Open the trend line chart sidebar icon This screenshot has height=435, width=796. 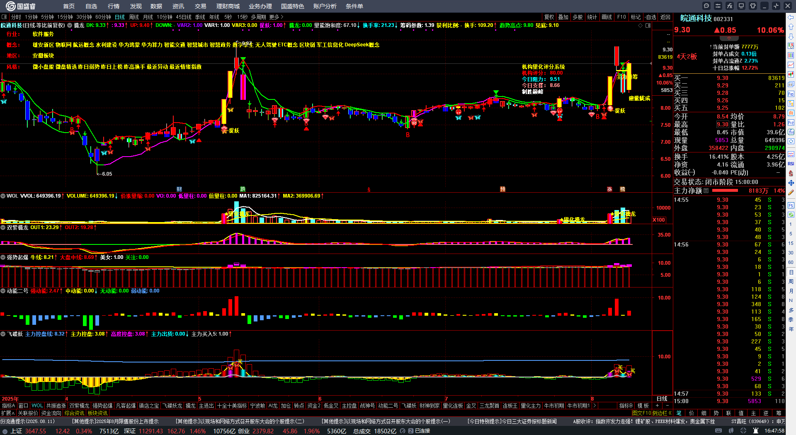[x=791, y=65]
